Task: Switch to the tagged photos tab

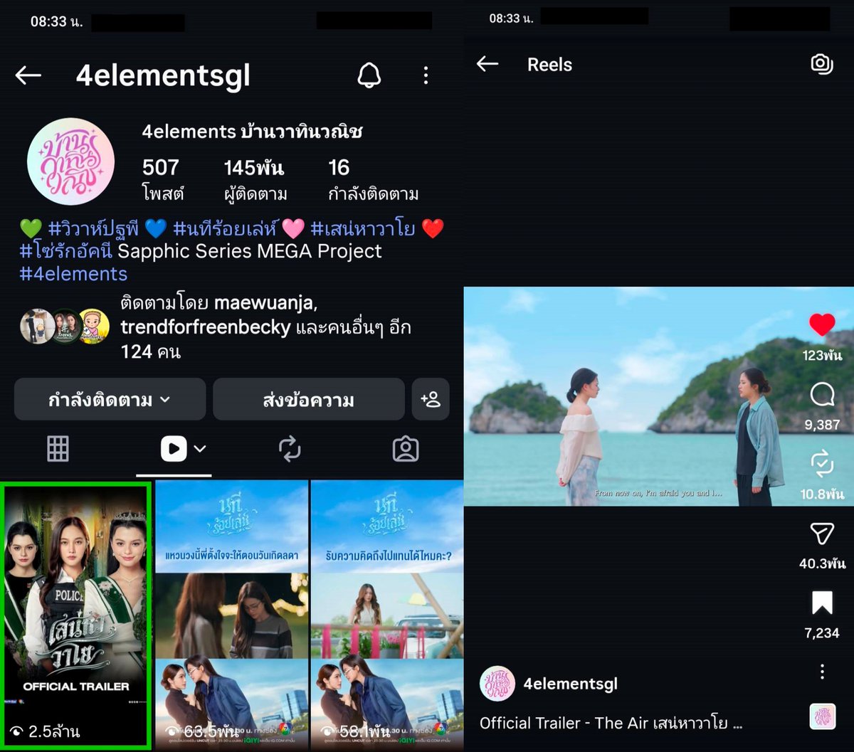Action: click(406, 449)
